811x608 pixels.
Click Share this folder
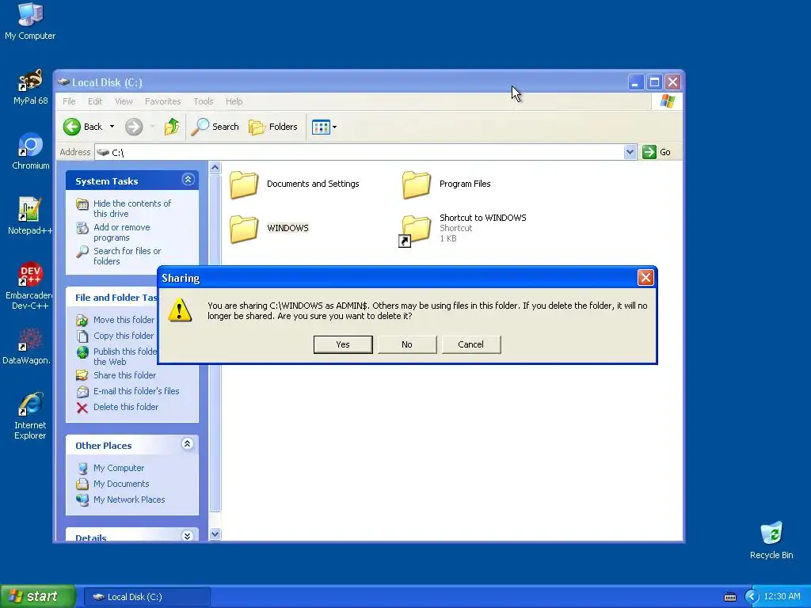click(x=124, y=375)
